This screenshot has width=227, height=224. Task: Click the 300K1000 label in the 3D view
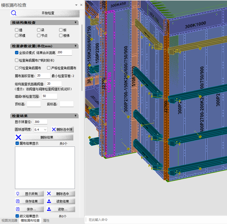(x=195, y=25)
